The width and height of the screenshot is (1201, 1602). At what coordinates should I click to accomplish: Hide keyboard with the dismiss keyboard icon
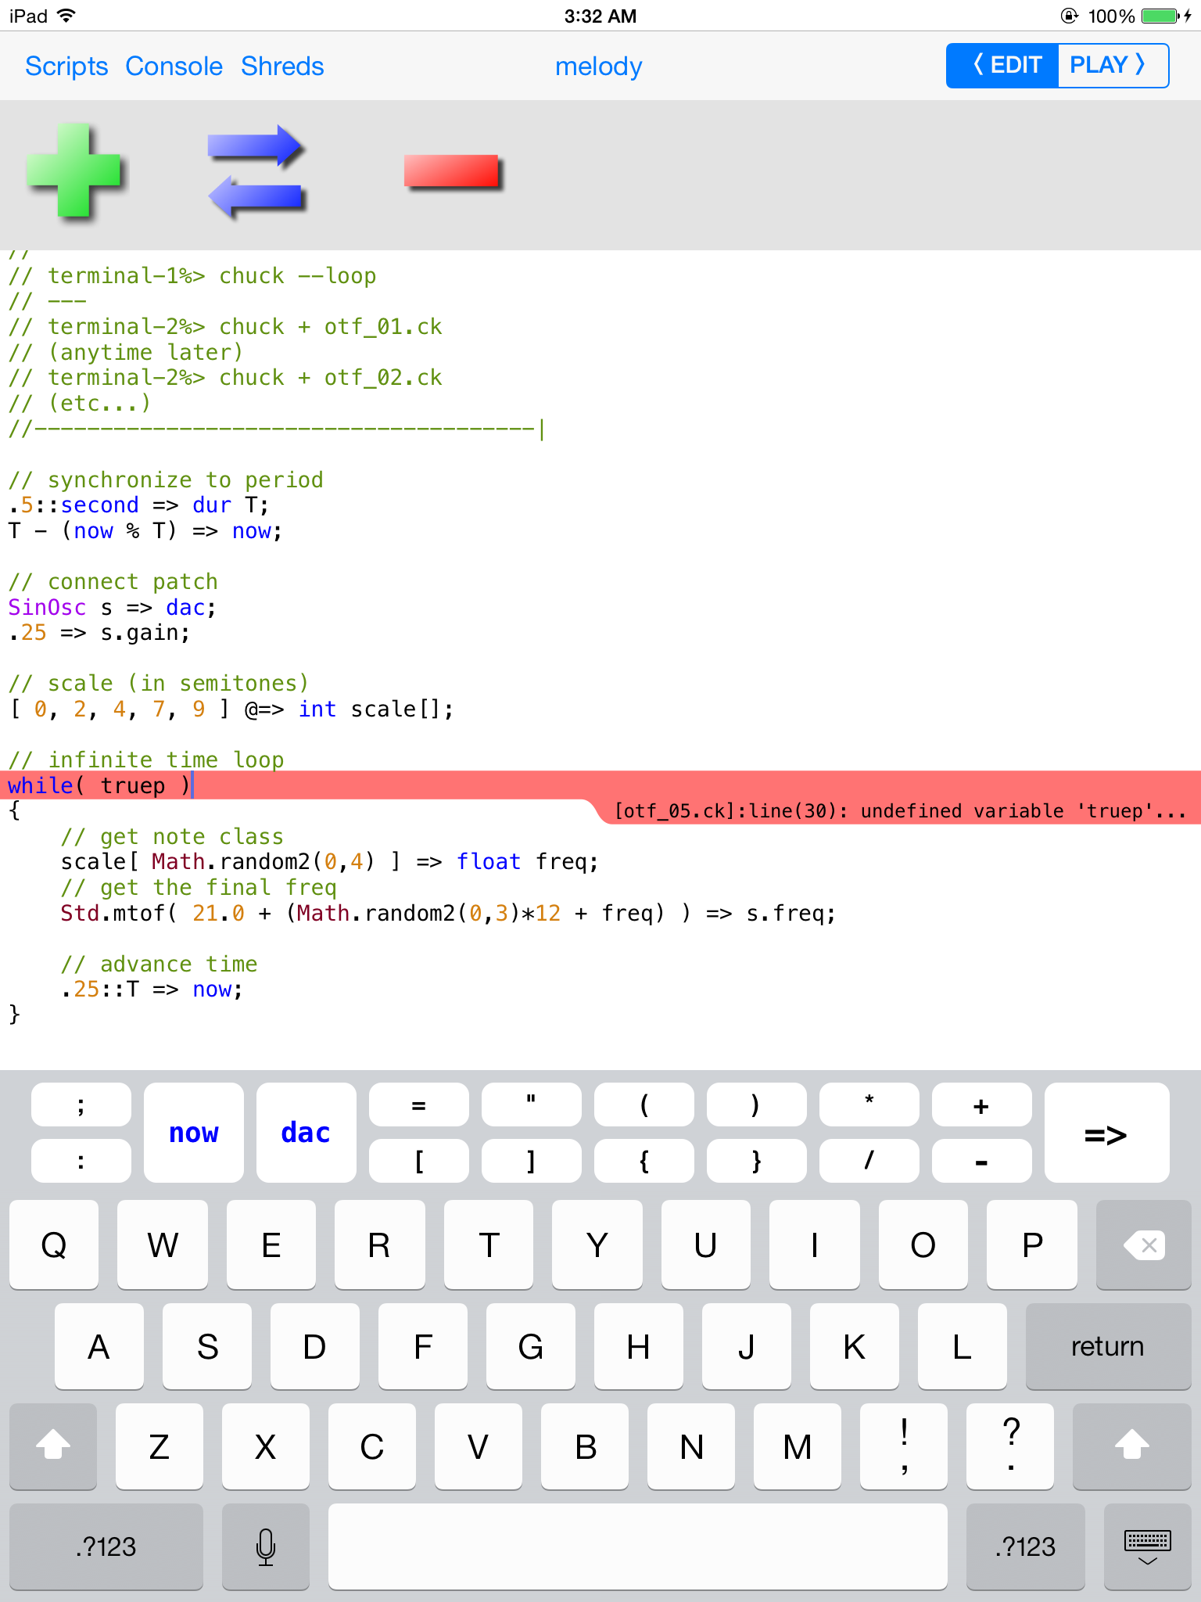[x=1146, y=1546]
